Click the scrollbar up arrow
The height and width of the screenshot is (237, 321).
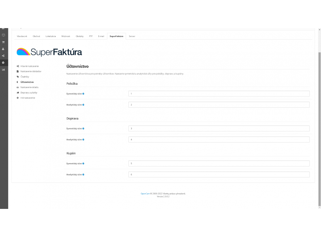tap(319, 30)
